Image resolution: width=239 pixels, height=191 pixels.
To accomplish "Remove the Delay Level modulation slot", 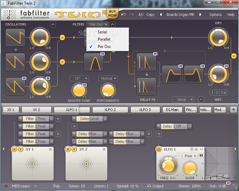I will coord(105,119).
